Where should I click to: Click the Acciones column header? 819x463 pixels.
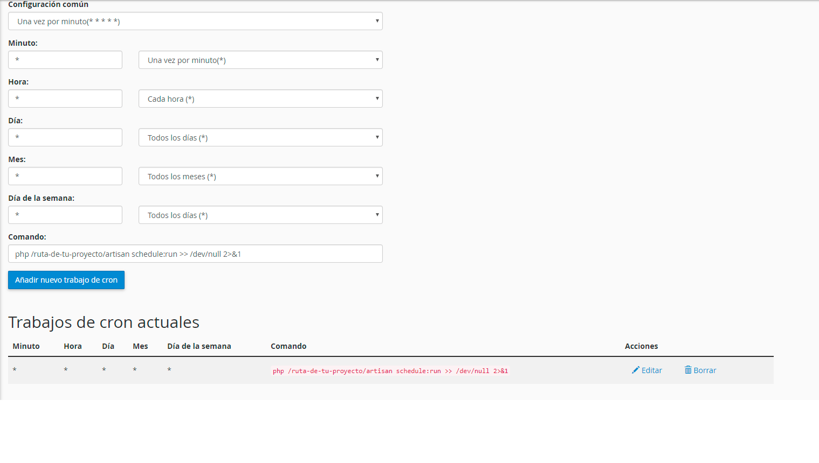click(x=641, y=346)
